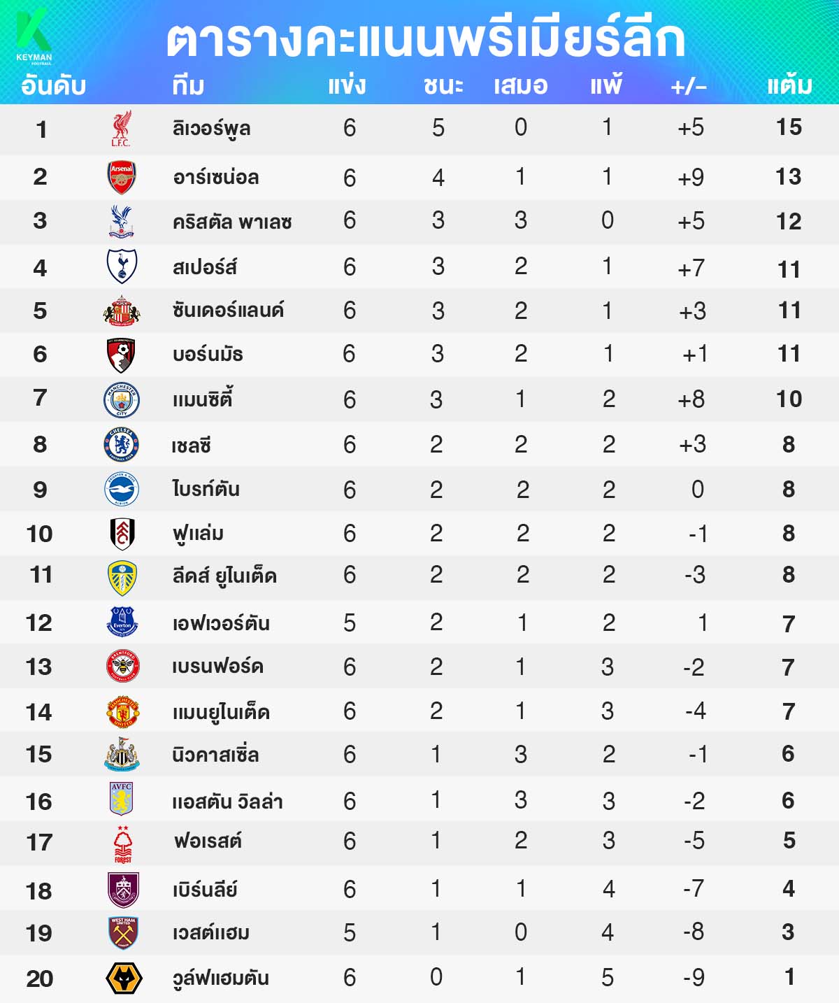The image size is (839, 1003).
Task: Click the Everton club crest
Action: [x=122, y=622]
